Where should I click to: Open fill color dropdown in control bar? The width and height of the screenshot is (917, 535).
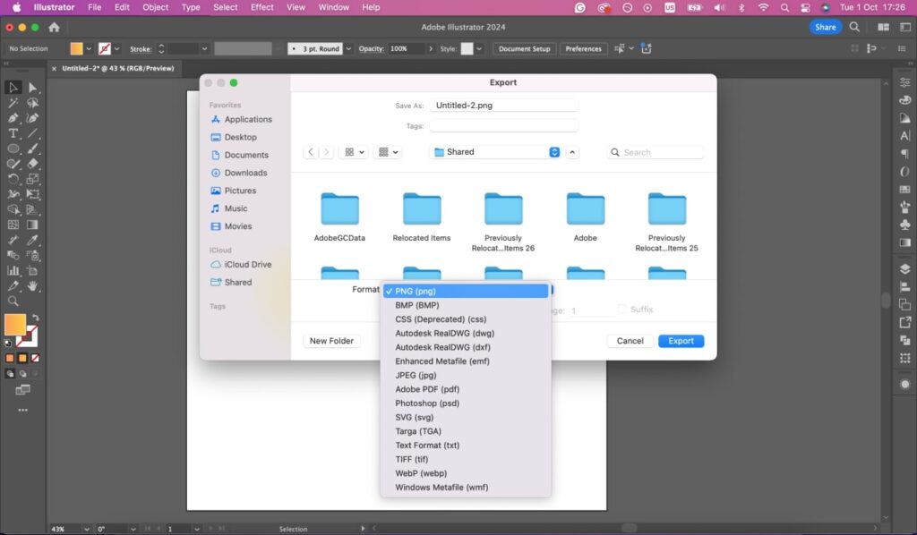(x=89, y=49)
